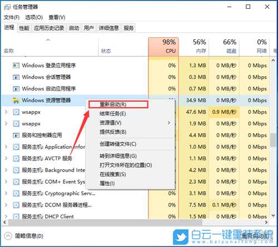The height and width of the screenshot is (247, 278).
Task: Open the 选项(O) menu
Action: pyautogui.click(x=34, y=17)
